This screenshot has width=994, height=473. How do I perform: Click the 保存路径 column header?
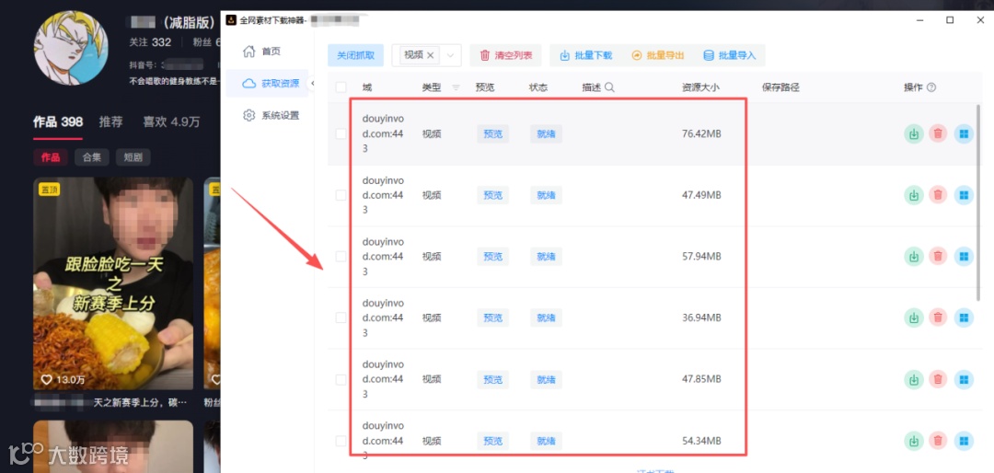point(780,87)
